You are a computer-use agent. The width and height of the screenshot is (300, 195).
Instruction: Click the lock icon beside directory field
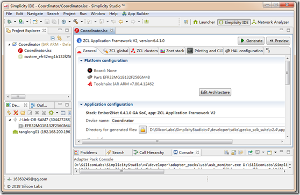[x=142, y=130]
